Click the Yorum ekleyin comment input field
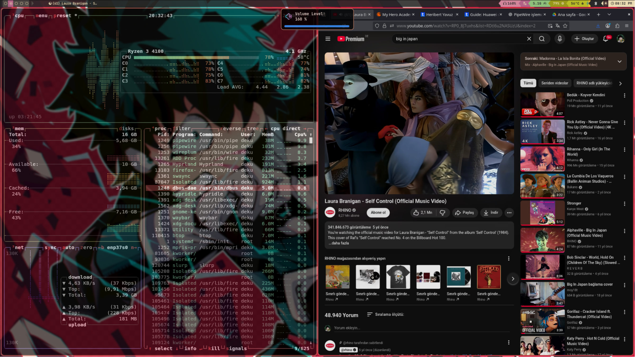This screenshot has height=357, width=635. pyautogui.click(x=422, y=328)
